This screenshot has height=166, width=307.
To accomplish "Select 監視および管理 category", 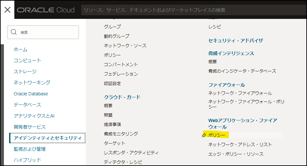I will click(30, 149).
